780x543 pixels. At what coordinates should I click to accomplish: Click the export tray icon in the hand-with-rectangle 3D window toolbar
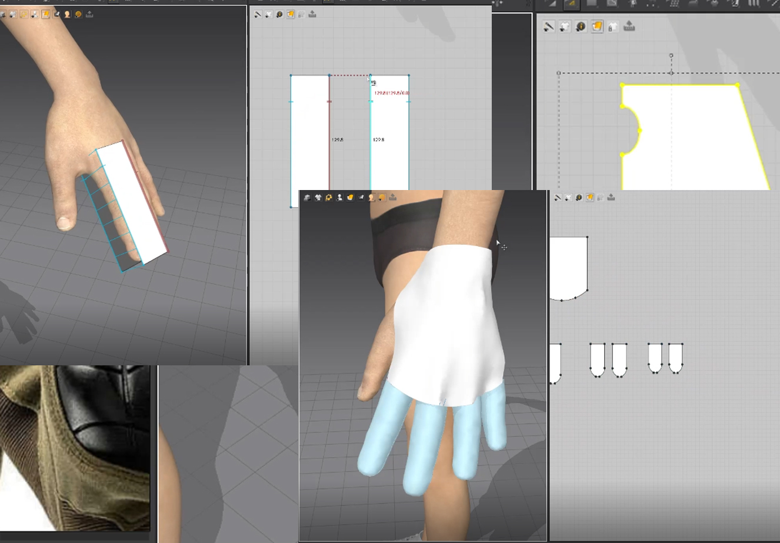[x=89, y=14]
